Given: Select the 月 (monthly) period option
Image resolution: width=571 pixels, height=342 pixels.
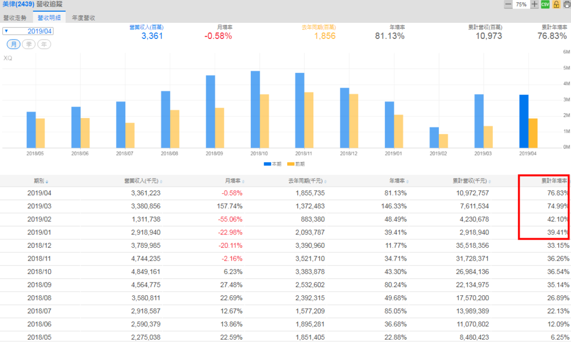Looking at the screenshot, I should point(13,45).
